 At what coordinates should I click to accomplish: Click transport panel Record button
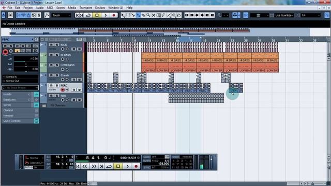pos(136,166)
